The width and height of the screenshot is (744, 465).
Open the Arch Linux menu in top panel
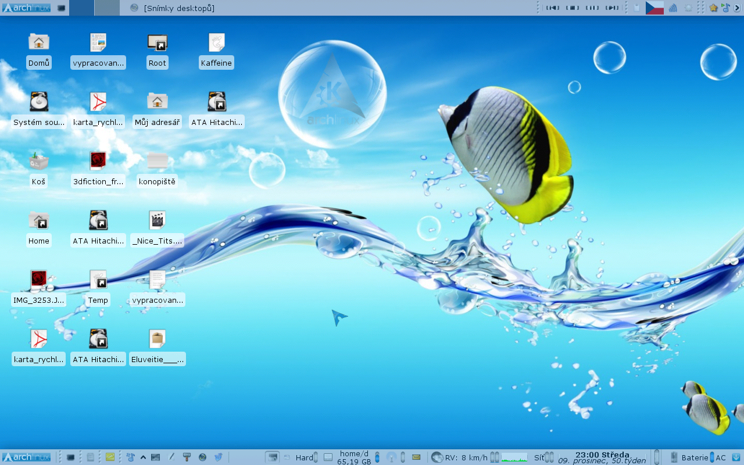26,8
